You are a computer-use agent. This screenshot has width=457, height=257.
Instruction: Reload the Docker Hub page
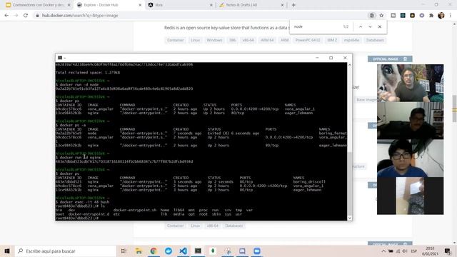click(x=26, y=16)
